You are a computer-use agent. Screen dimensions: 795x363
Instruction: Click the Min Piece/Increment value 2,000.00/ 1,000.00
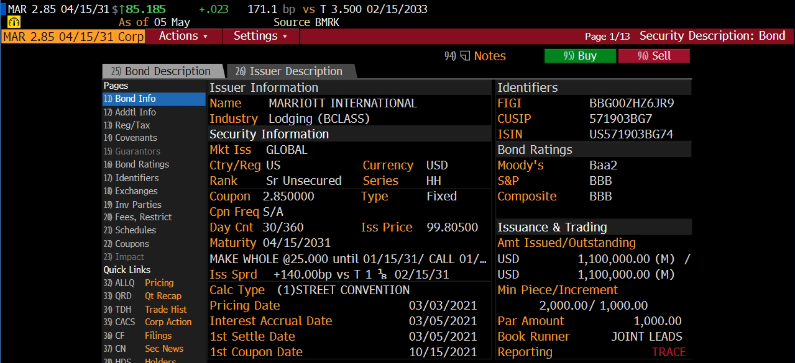(593, 305)
